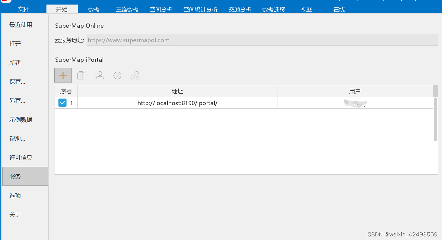The height and width of the screenshot is (240, 442).
Task: Open the 三维数据 ribbon tab
Action: coord(127,9)
